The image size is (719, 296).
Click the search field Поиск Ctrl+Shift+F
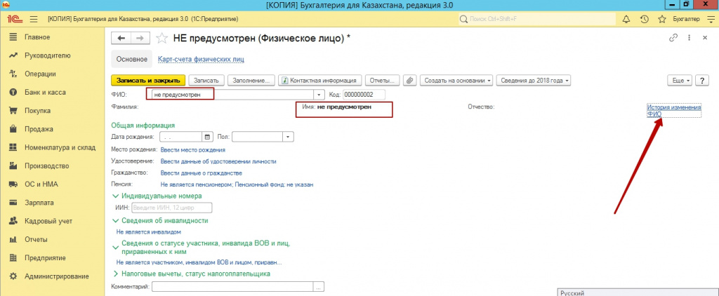tap(537, 19)
